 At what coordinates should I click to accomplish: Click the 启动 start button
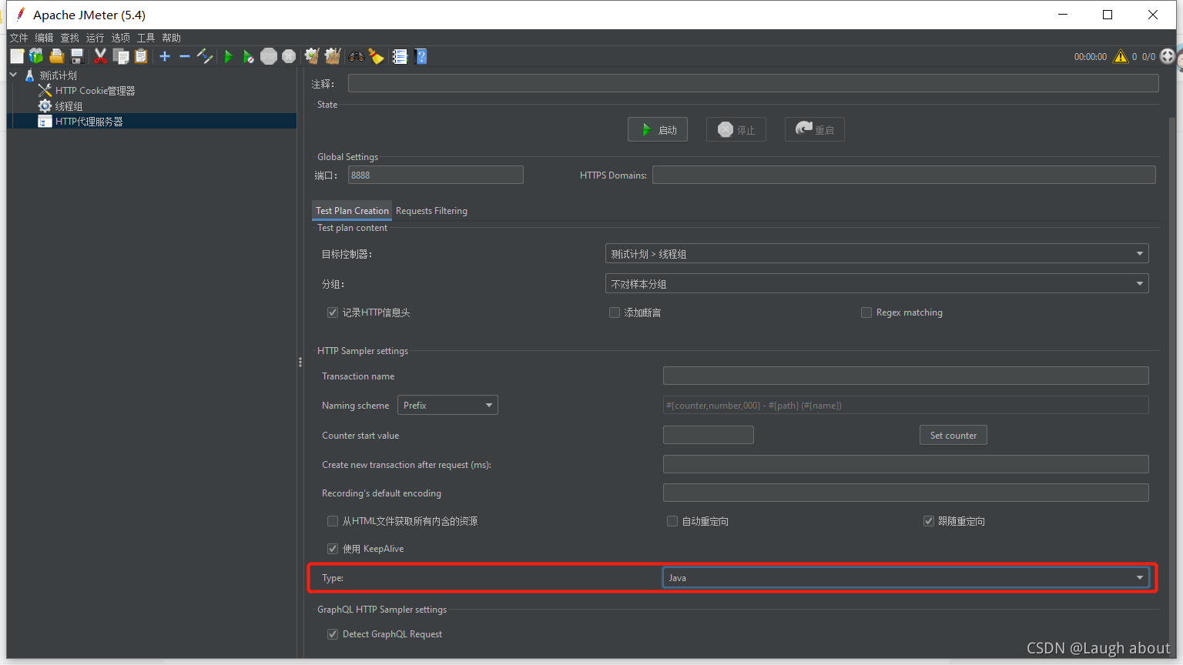coord(658,129)
